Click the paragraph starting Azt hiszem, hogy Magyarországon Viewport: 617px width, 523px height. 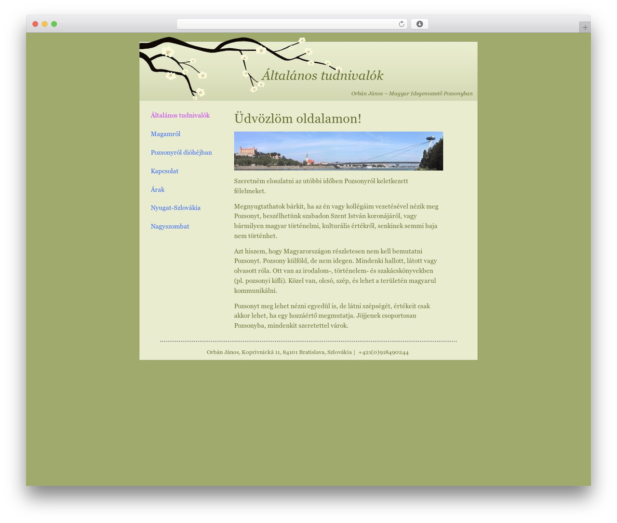(x=336, y=271)
